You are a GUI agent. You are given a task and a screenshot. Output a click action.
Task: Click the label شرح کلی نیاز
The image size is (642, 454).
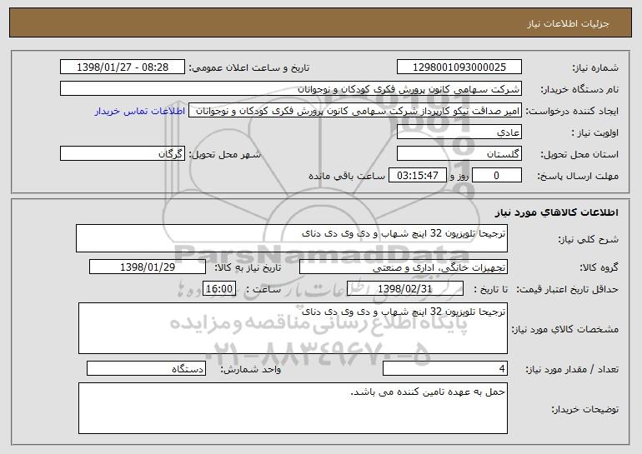[589, 239]
